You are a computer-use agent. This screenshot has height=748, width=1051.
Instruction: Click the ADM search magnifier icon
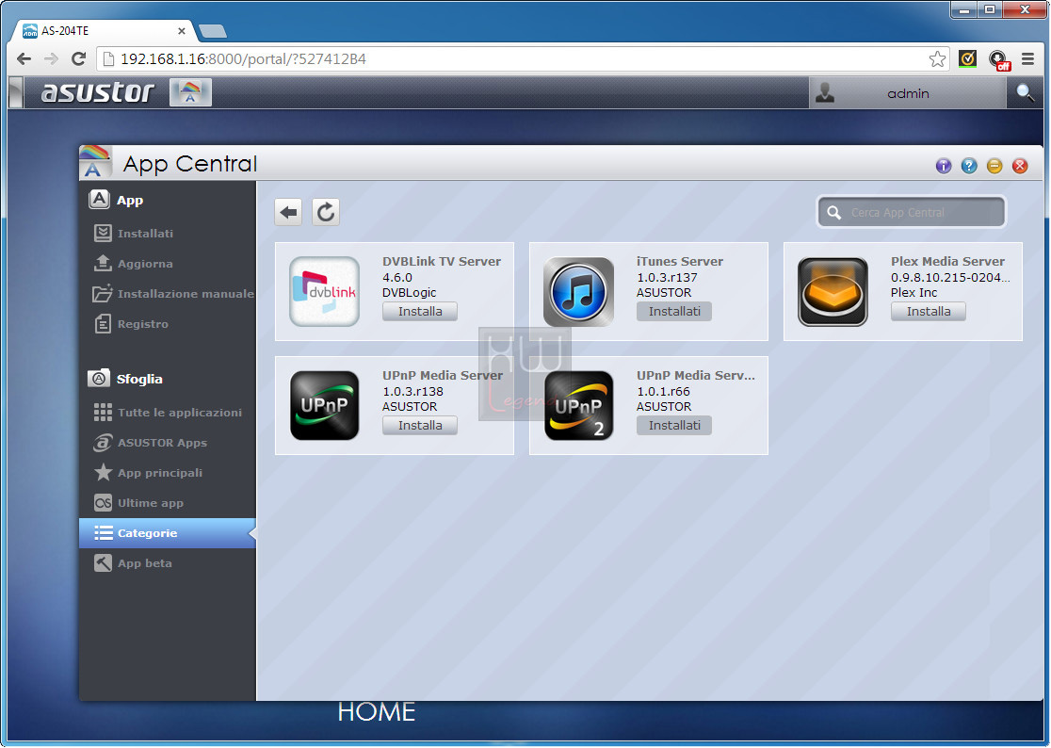tap(1025, 92)
